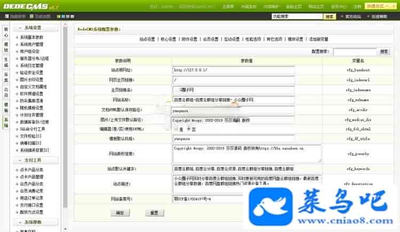This screenshot has width=400, height=232.
Task: Open the 核心 vertical sidebar tab
Action: point(6,31)
